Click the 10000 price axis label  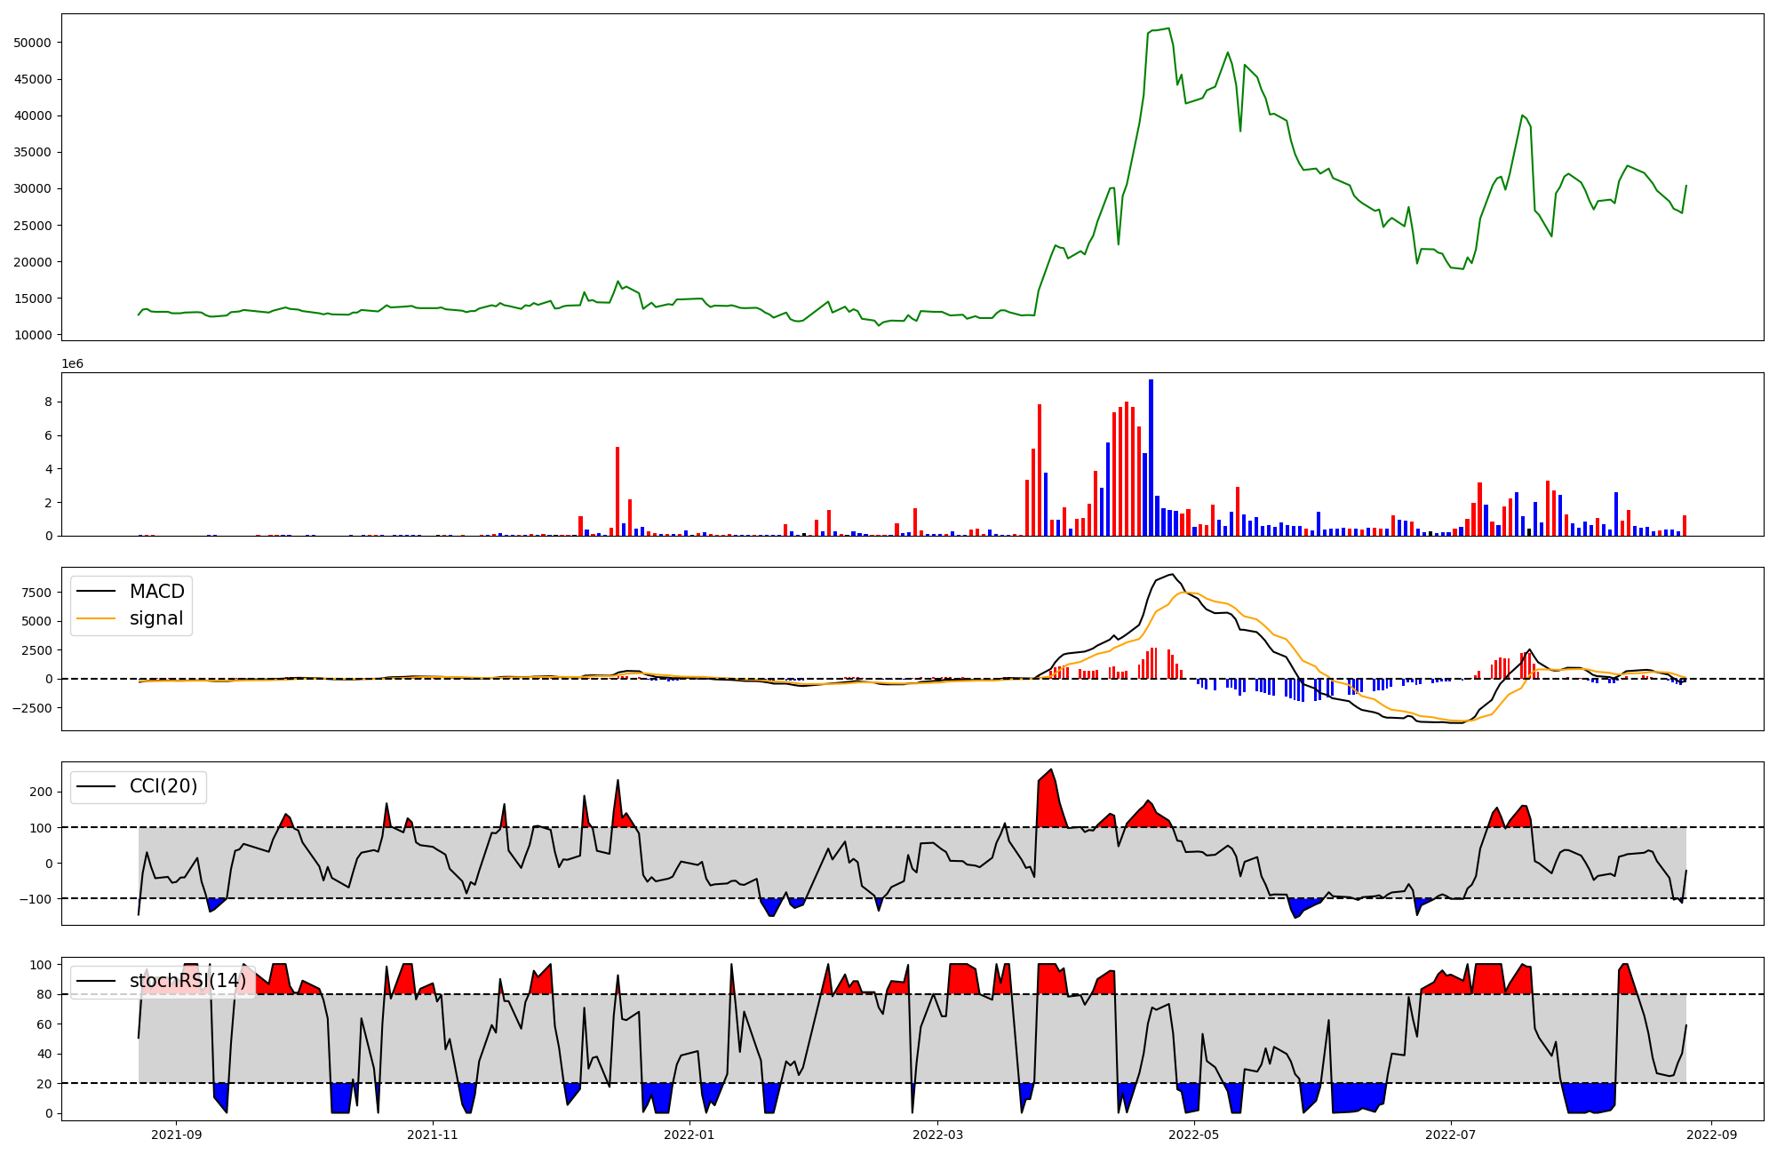33,335
